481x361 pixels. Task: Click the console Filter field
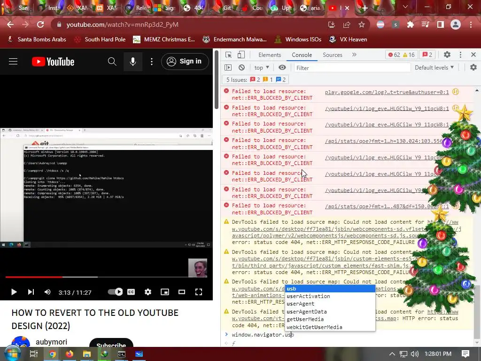click(x=352, y=68)
